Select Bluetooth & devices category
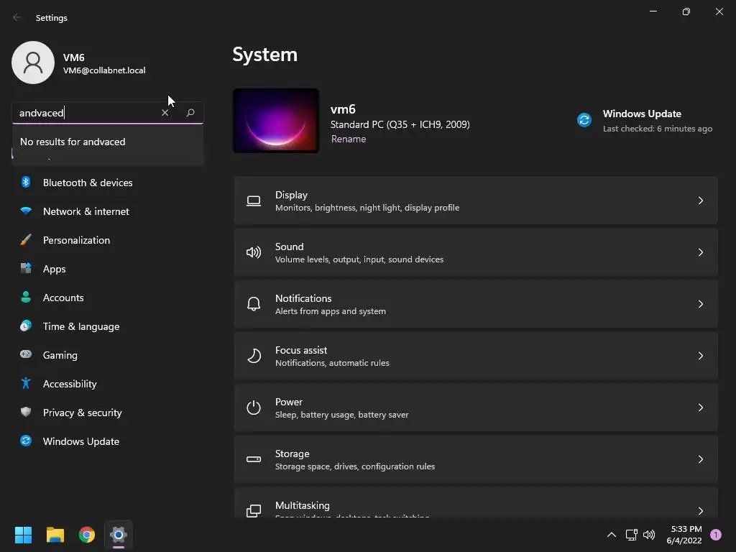This screenshot has width=736, height=552. (108, 183)
